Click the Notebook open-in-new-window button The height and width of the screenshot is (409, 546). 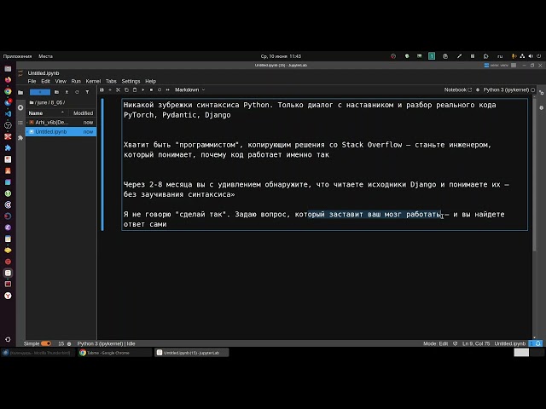click(x=458, y=89)
